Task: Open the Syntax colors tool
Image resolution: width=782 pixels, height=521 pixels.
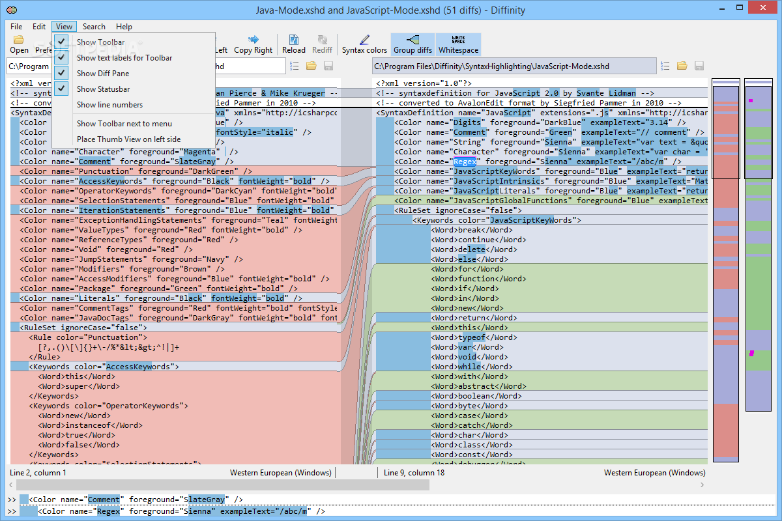Action: (x=364, y=44)
